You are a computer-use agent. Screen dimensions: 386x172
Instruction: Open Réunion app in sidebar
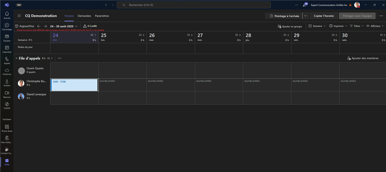point(7,94)
